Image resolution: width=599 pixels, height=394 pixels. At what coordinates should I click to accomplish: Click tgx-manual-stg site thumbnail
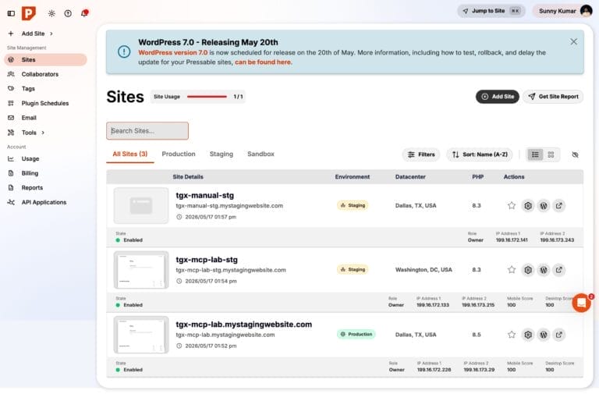141,206
